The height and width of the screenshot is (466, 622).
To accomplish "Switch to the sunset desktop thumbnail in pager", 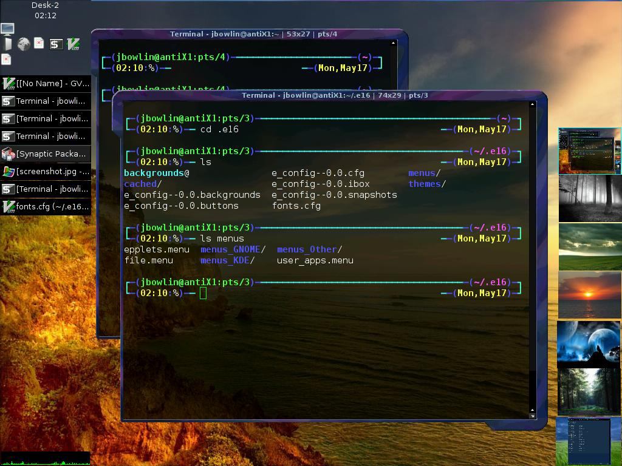I will tap(590, 295).
